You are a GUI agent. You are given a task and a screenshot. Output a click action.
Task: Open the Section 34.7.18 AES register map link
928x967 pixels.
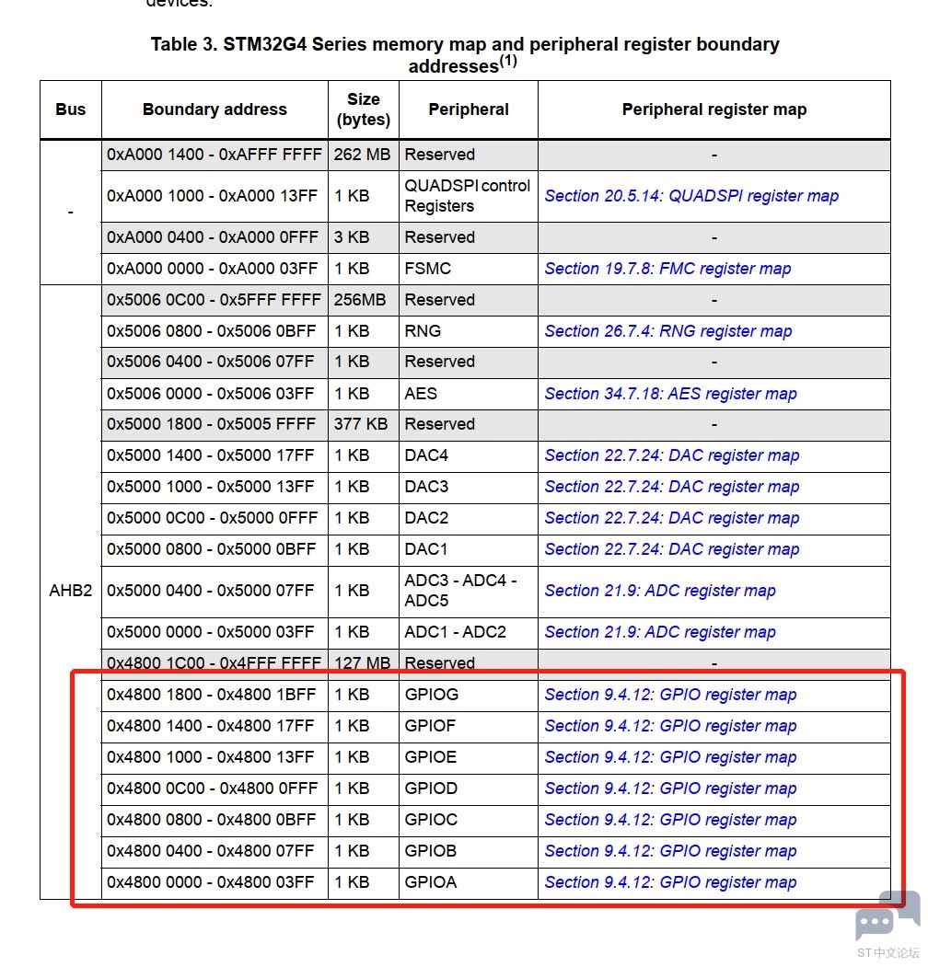(670, 394)
